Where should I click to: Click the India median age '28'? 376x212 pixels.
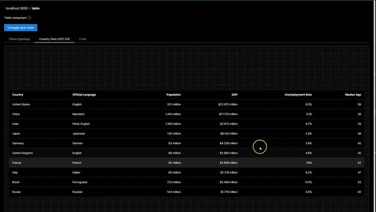(x=359, y=124)
